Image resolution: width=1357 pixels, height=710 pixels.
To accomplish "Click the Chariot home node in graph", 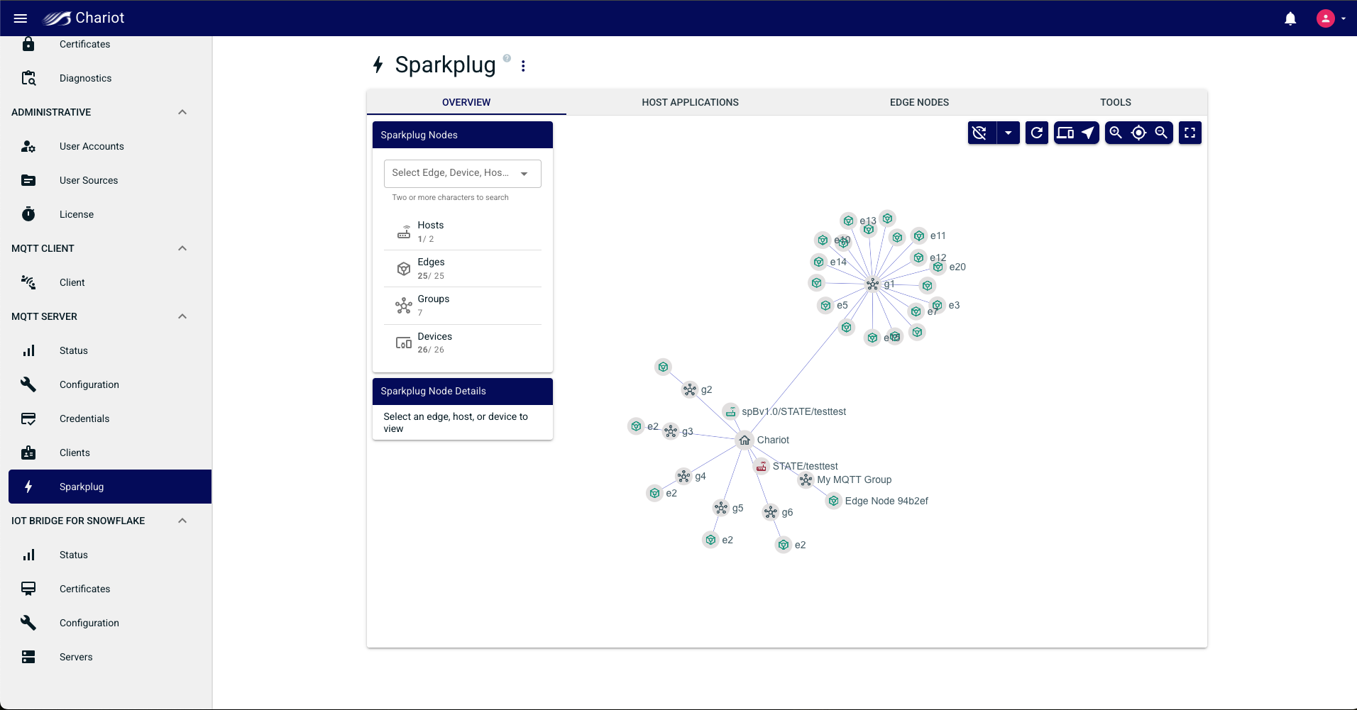I will (745, 440).
